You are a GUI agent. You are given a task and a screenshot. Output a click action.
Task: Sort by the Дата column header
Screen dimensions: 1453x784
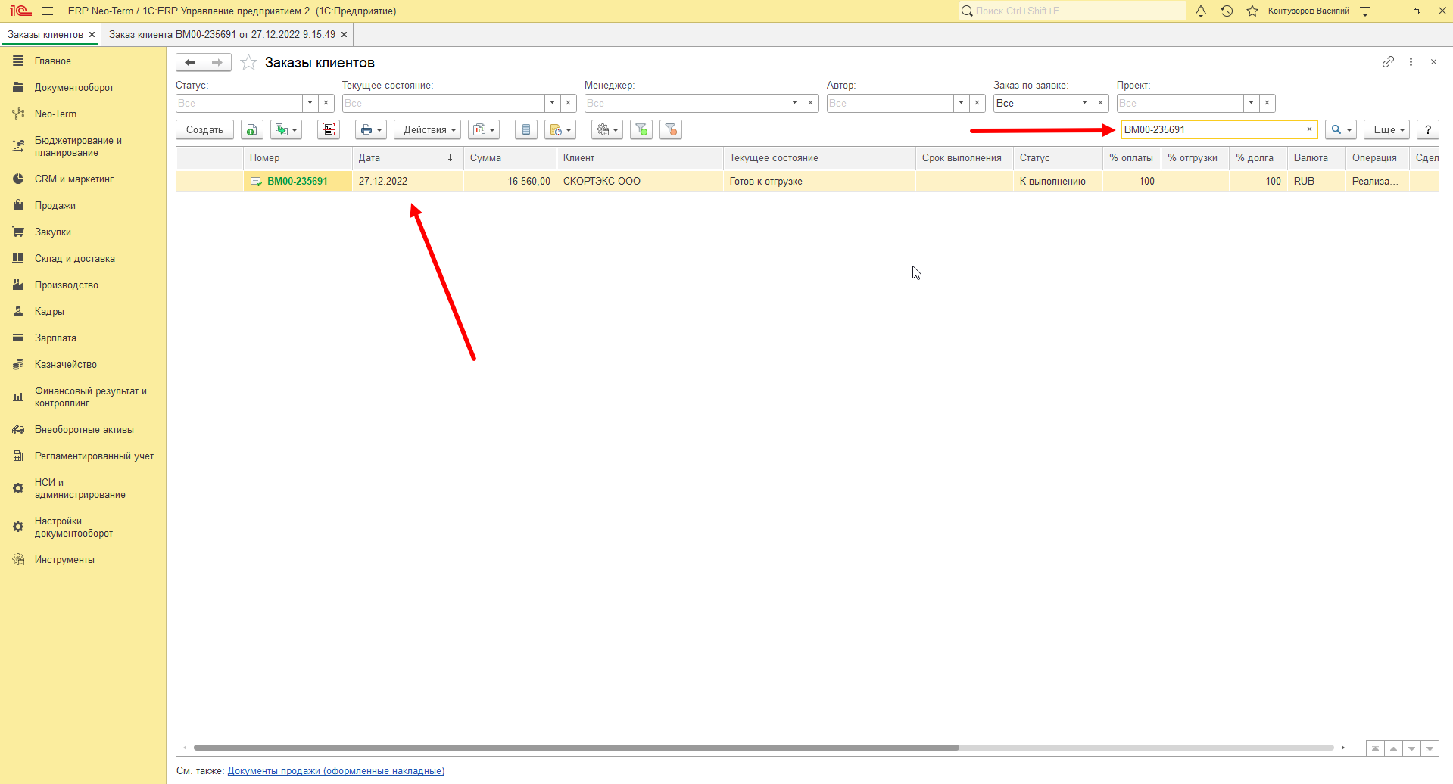point(407,158)
